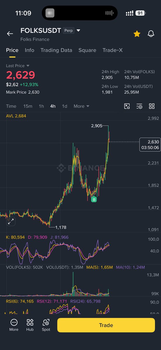This screenshot has height=350, width=161.
Task: Tap the yellow Trade button
Action: tap(106, 325)
